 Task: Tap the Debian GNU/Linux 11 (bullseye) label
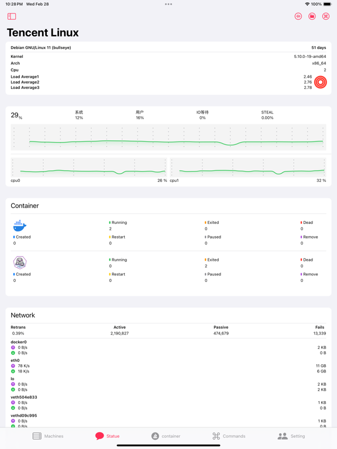tap(41, 47)
